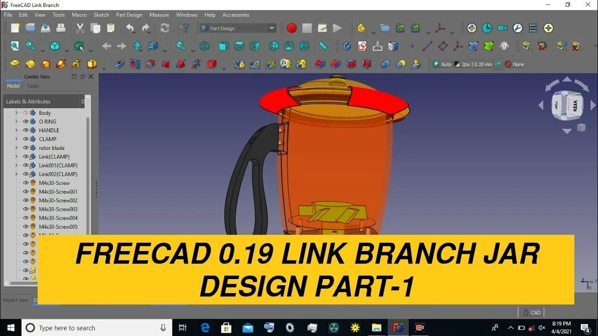This screenshot has width=598, height=336.
Task: Create a new Body with blue icon
Action: tap(347, 46)
